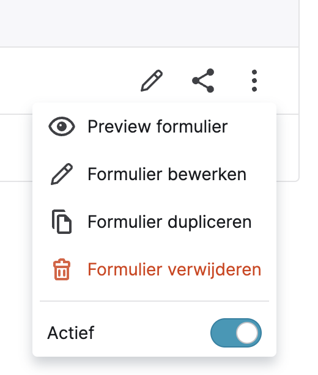Click the white knob of the Actief switch
The height and width of the screenshot is (375, 318).
(247, 333)
